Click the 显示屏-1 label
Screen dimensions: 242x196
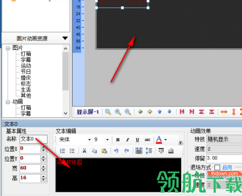pos(88,112)
